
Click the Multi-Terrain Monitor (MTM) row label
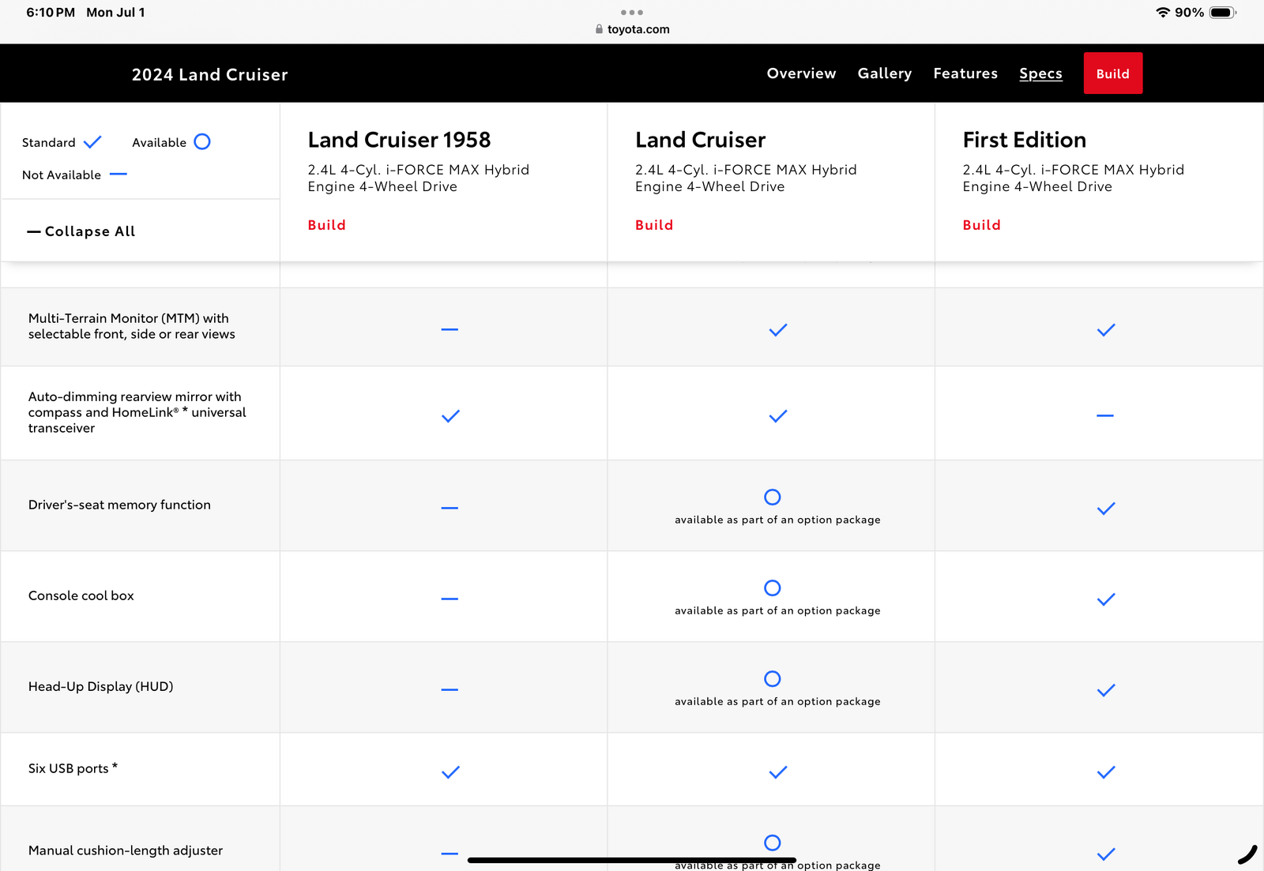(x=132, y=326)
